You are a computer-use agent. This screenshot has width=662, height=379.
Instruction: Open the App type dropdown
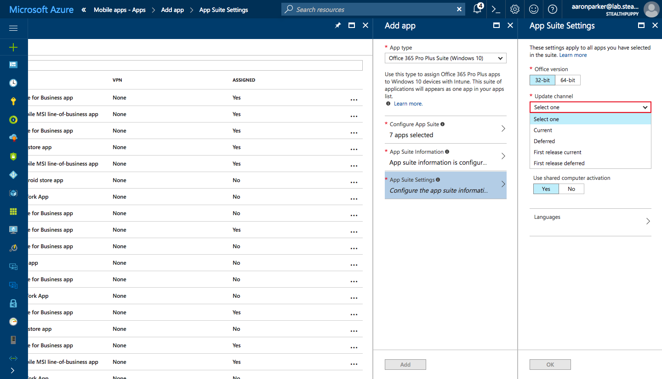445,58
